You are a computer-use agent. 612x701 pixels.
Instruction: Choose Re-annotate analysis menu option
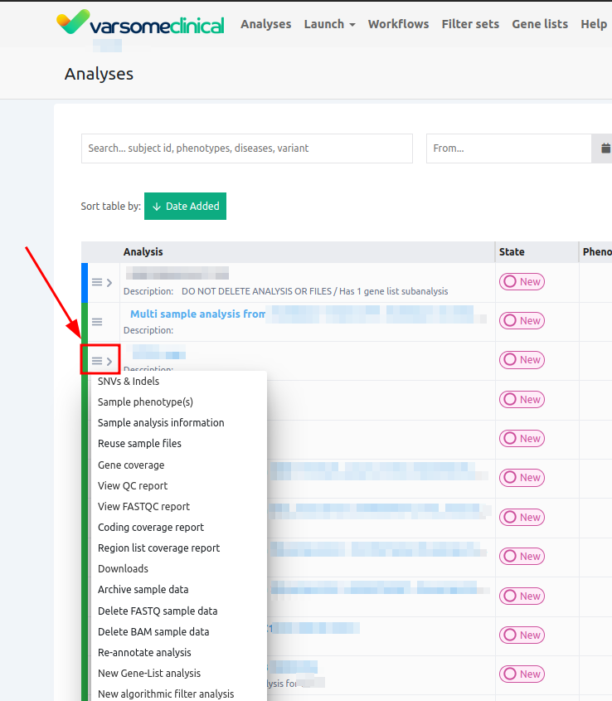tap(144, 653)
